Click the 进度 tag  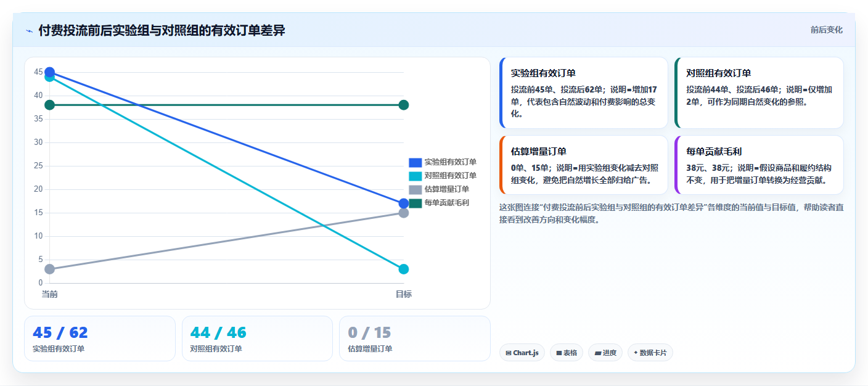click(605, 353)
